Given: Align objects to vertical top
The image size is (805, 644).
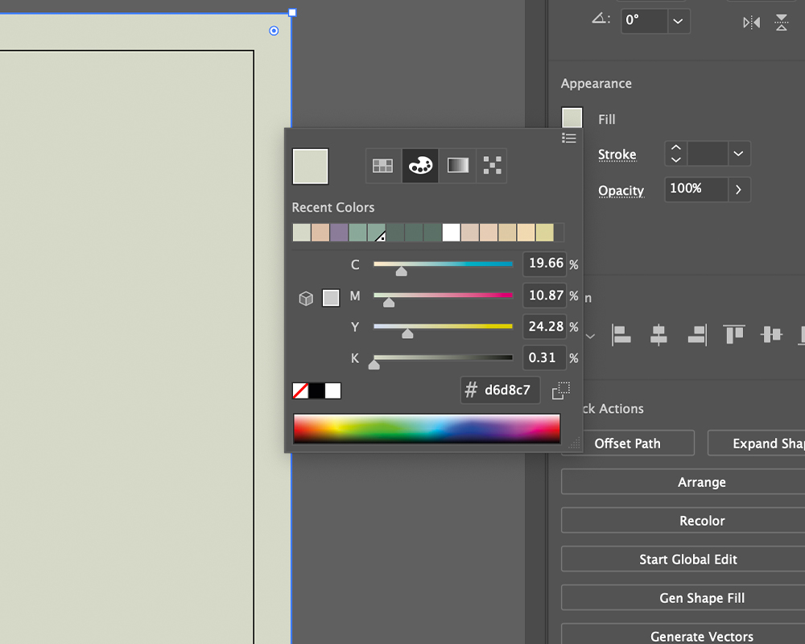Looking at the screenshot, I should point(734,334).
